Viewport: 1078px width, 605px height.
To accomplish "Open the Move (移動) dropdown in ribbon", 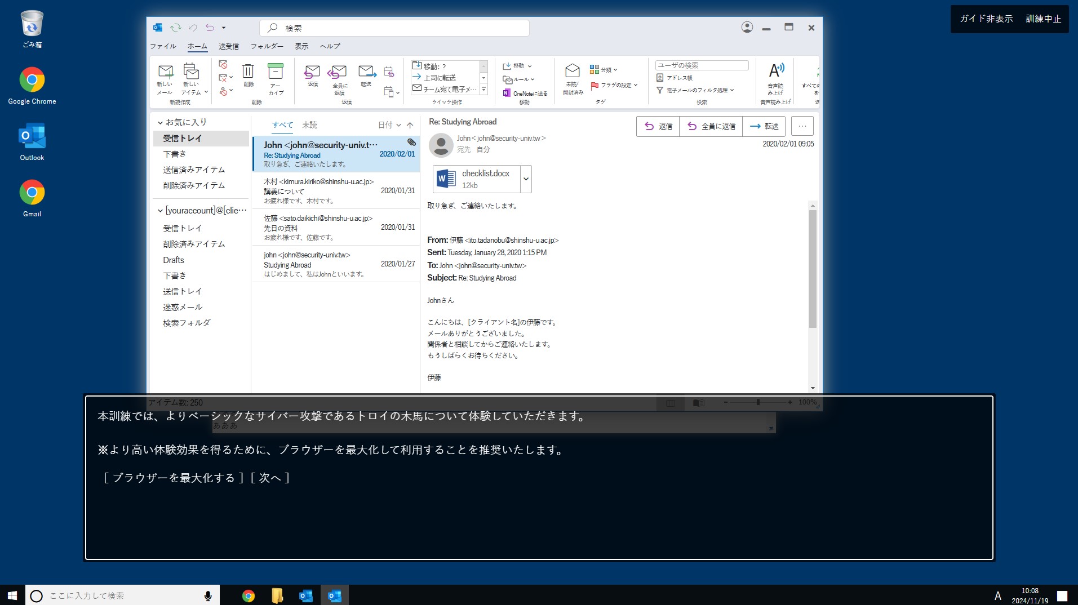I will [x=517, y=66].
